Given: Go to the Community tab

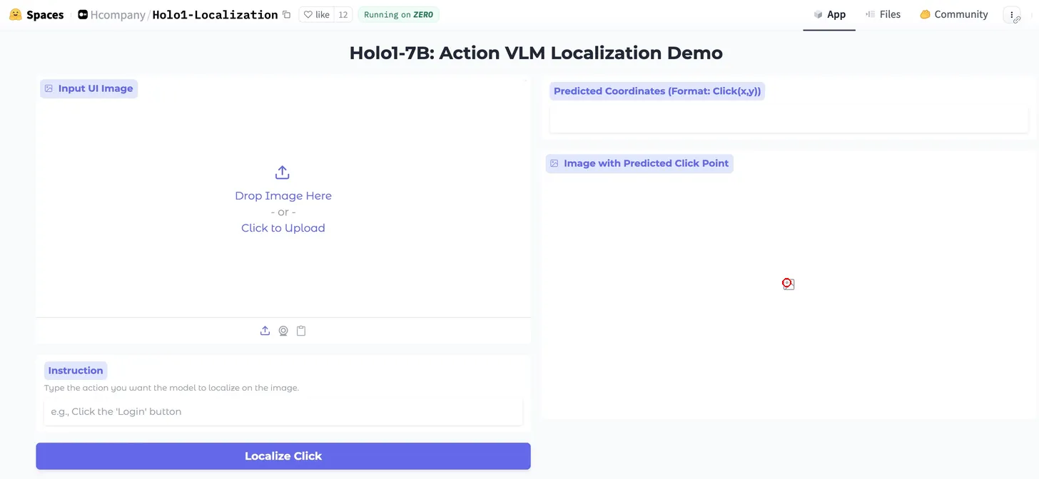Looking at the screenshot, I should click(x=954, y=14).
